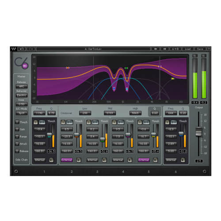Load the previous preset with the left arrow

pos(156,49)
